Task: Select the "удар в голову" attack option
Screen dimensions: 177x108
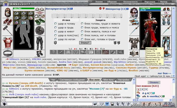Action: coord(55,24)
